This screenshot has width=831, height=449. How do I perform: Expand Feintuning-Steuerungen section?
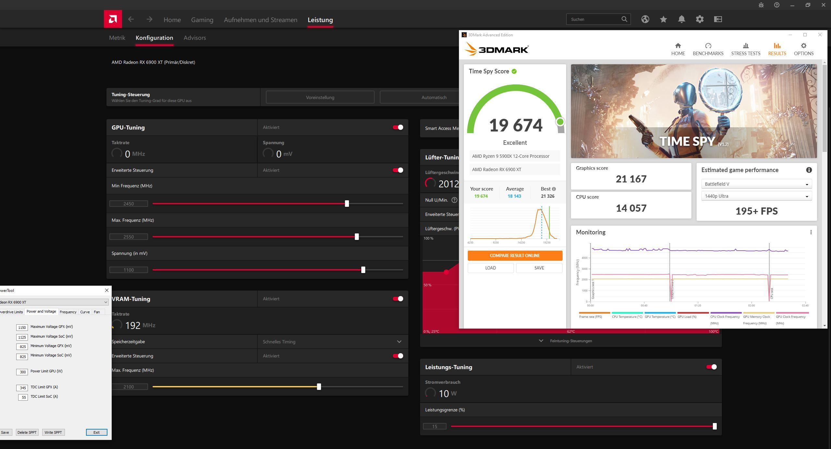point(571,341)
